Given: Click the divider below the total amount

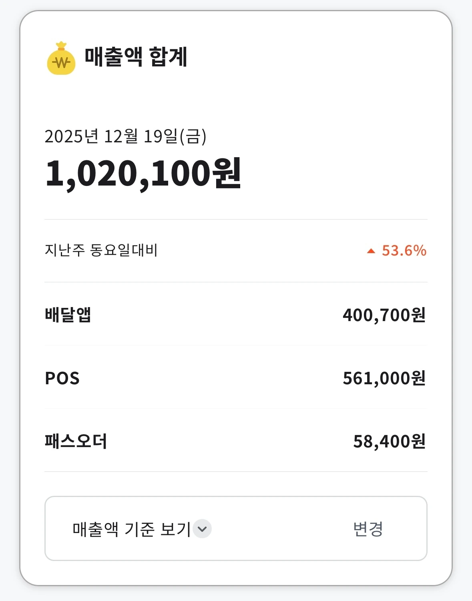Looking at the screenshot, I should point(236,219).
